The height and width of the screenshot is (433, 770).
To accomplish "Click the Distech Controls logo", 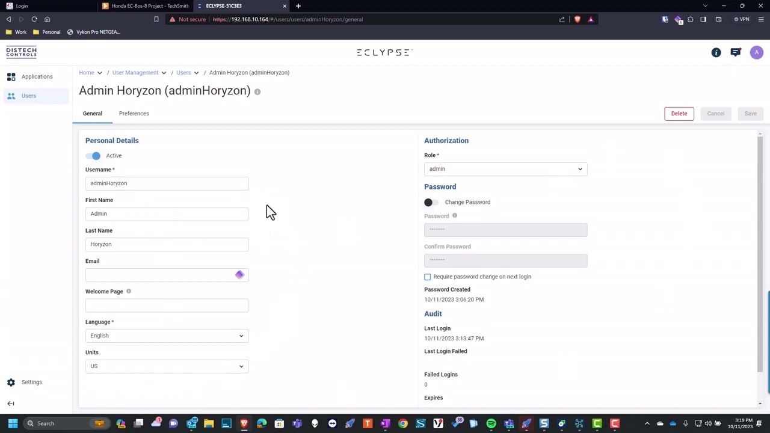I will coord(22,52).
